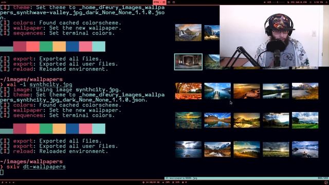Click yellow swatch in the synthwave-valley palette
329x185 pixels.
[59, 46]
